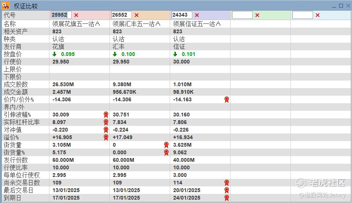
Task: Click the 溢价% row label
Action: coord(11,137)
